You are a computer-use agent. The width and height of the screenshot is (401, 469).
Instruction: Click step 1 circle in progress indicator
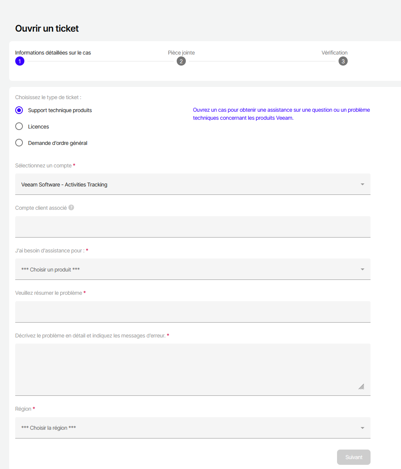point(20,61)
